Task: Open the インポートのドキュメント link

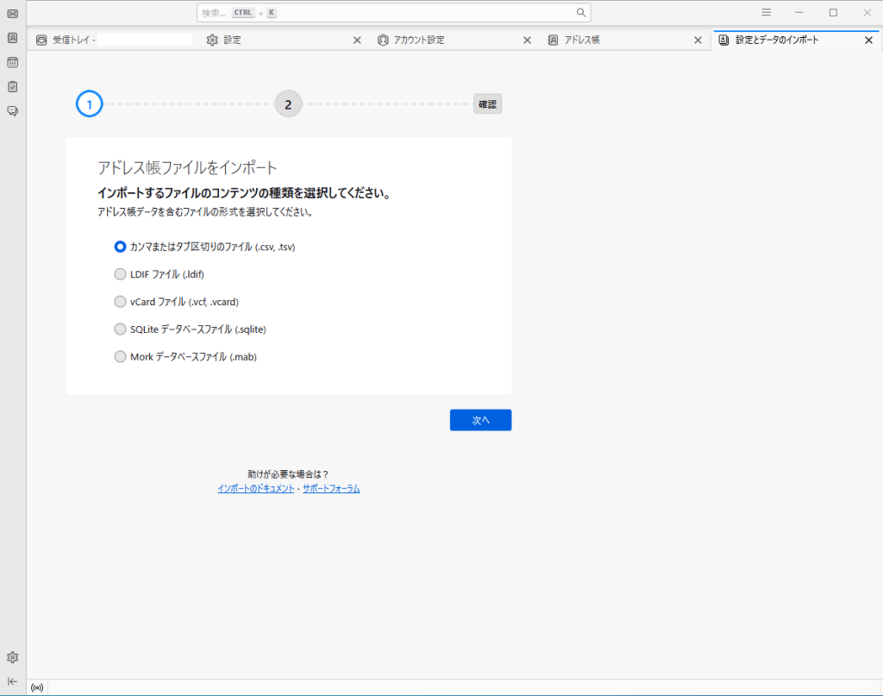Action: tap(255, 489)
